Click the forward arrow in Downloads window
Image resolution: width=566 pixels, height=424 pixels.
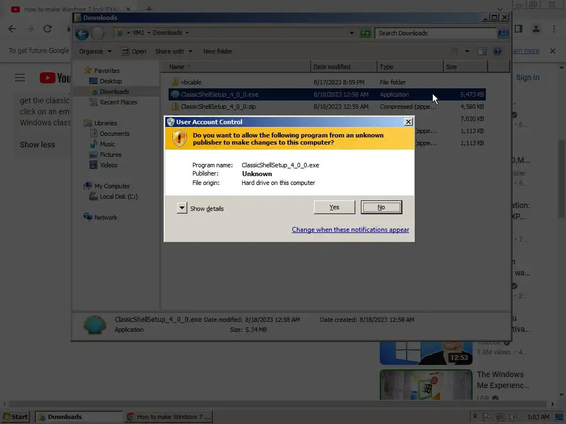(x=97, y=34)
